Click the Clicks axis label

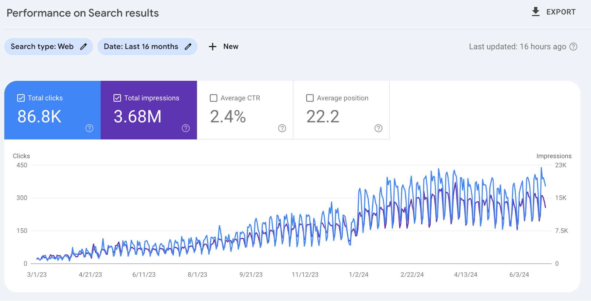21,156
